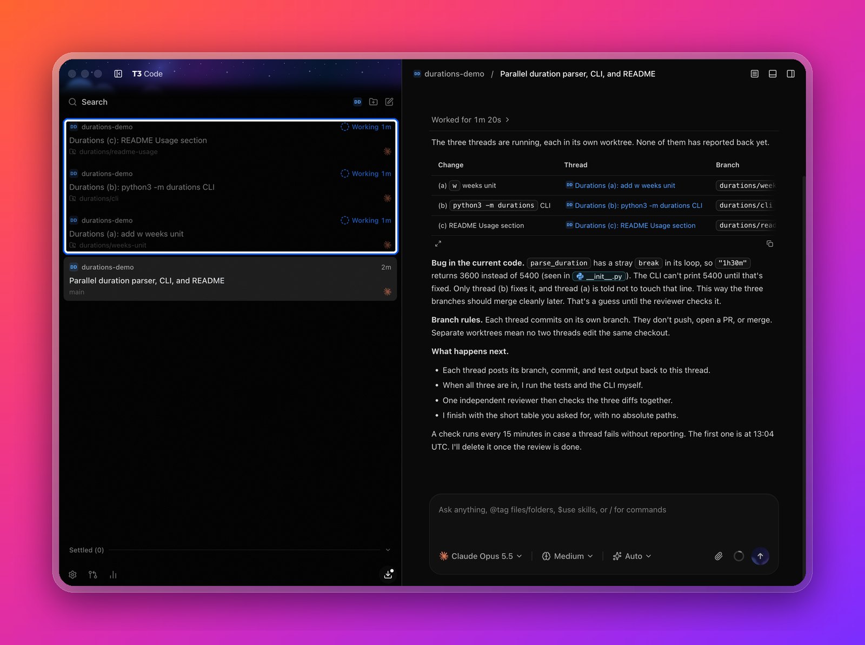
Task: Select Parallel duration parser thread in sidebar
Action: point(230,279)
